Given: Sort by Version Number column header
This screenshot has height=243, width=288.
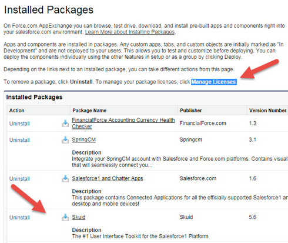Looking at the screenshot, I should 267,111.
